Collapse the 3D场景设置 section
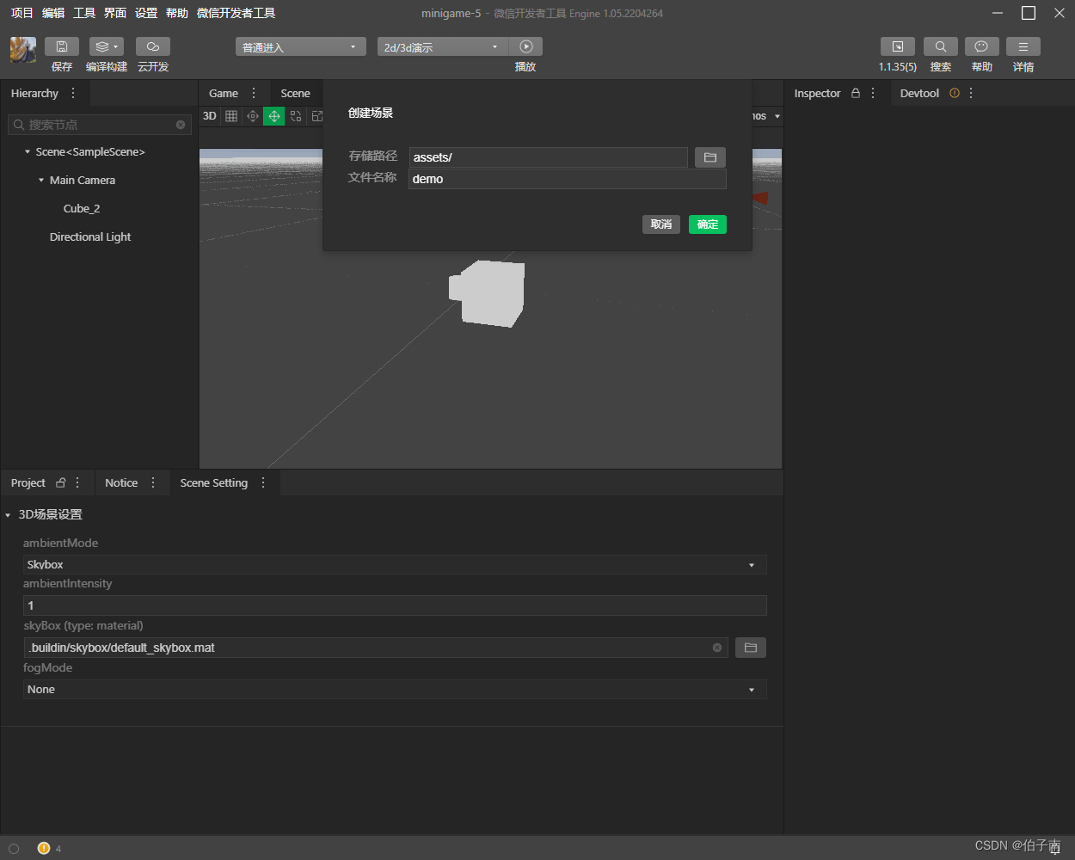 coord(8,515)
